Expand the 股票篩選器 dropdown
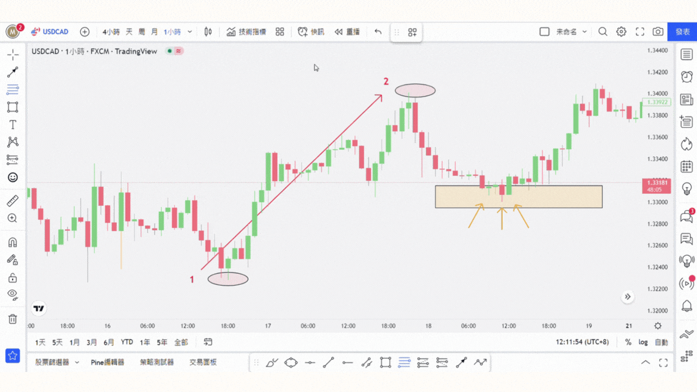Viewport: 697px width, 392px height. (x=77, y=362)
